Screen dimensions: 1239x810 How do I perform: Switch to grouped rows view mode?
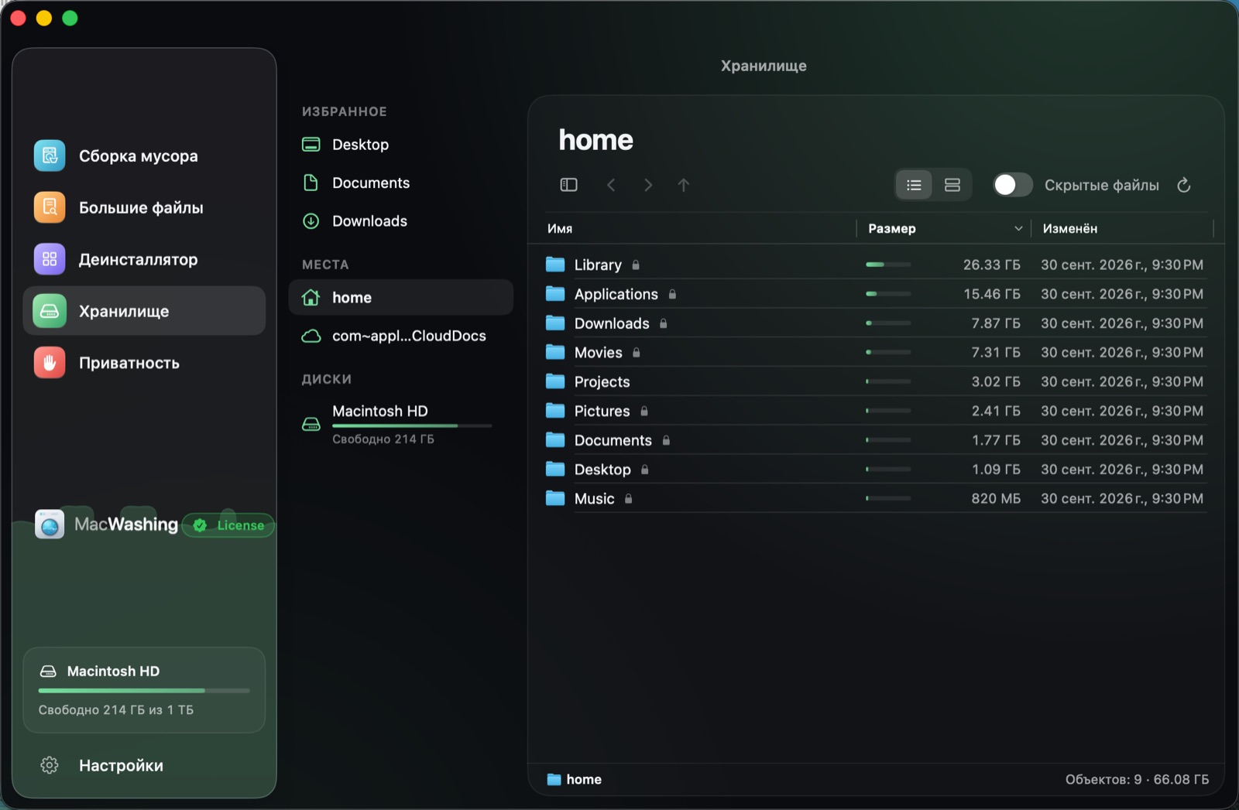(952, 185)
